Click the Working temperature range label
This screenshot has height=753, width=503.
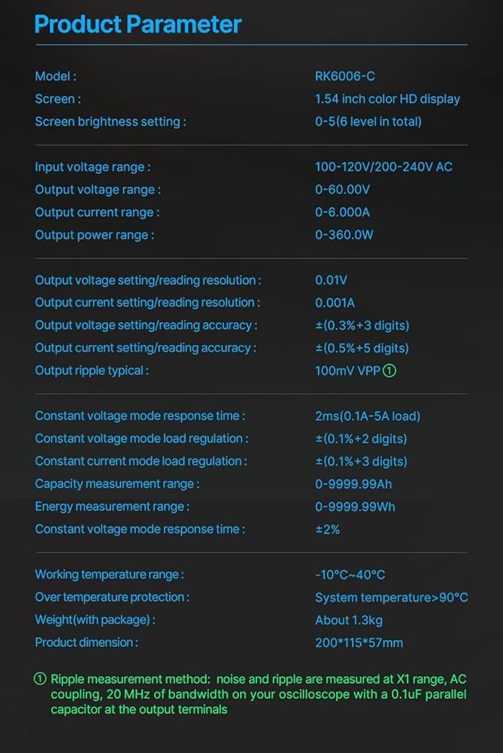109,575
